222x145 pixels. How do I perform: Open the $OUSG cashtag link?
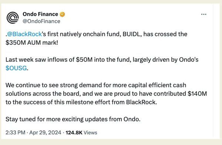point(16,68)
